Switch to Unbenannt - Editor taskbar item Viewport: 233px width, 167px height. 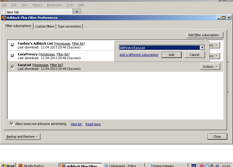(124, 166)
